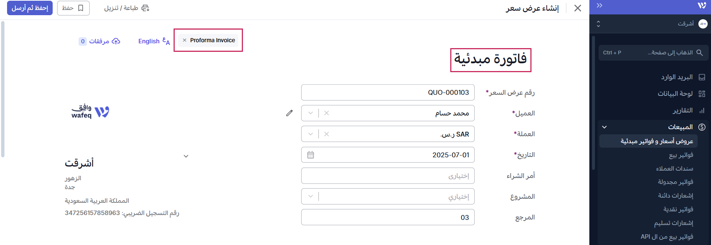
Task: Click the حفظ save button
Action: pyautogui.click(x=73, y=8)
